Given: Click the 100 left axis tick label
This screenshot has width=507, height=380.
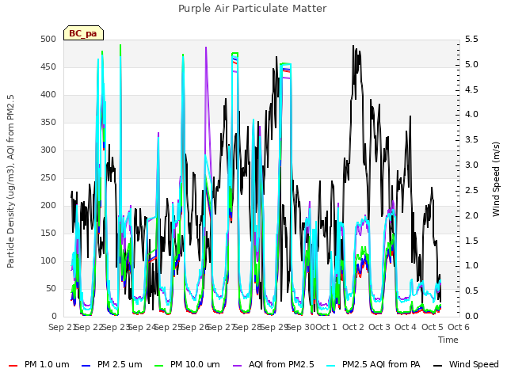Looking at the screenshot, I should pyautogui.click(x=48, y=261).
